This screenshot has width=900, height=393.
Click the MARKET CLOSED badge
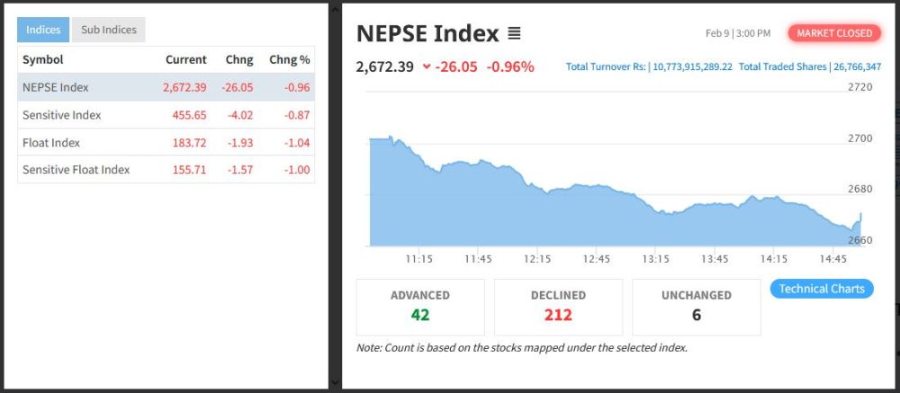pyautogui.click(x=834, y=33)
